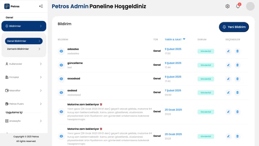Open the settings gear icon
The height and width of the screenshot is (146, 259).
pos(227,6)
